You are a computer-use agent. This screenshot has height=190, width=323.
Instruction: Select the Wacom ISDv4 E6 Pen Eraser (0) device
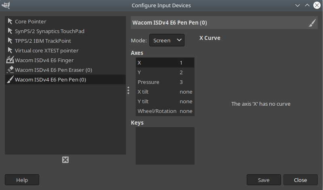coord(65,70)
